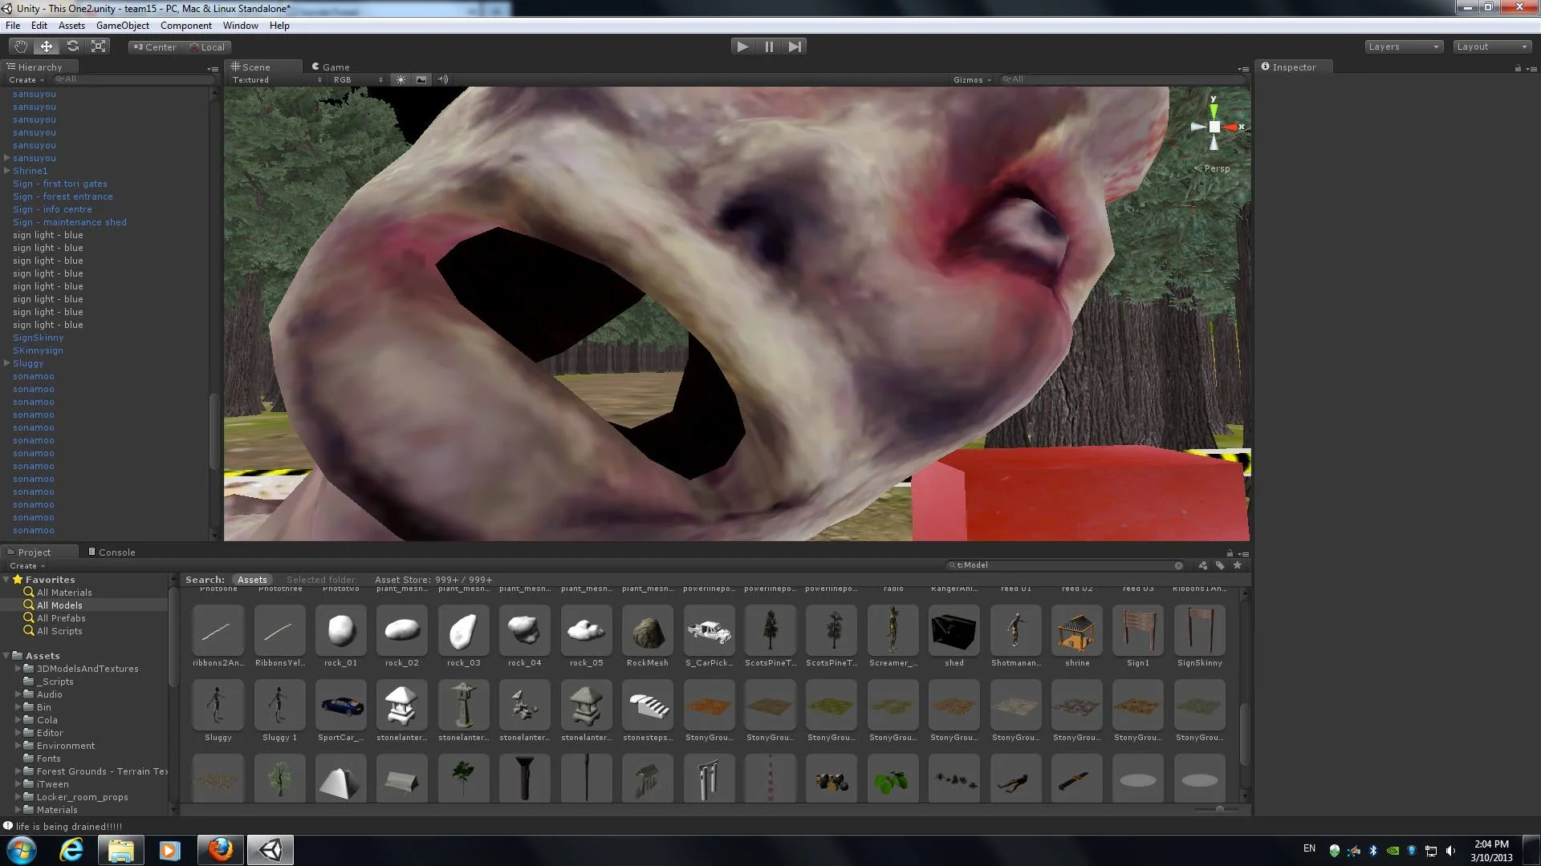Click the Selected folder search filter
The height and width of the screenshot is (866, 1541).
(x=320, y=580)
